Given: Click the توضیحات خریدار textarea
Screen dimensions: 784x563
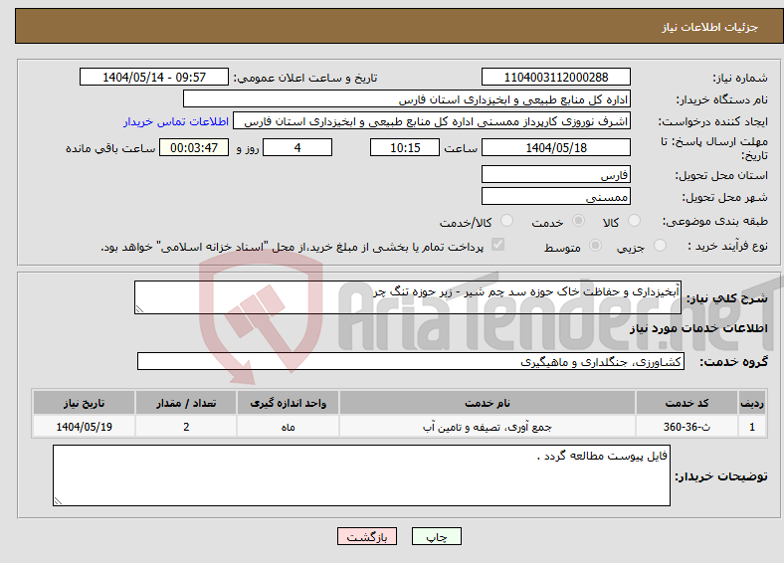Looking at the screenshot, I should click(361, 475).
